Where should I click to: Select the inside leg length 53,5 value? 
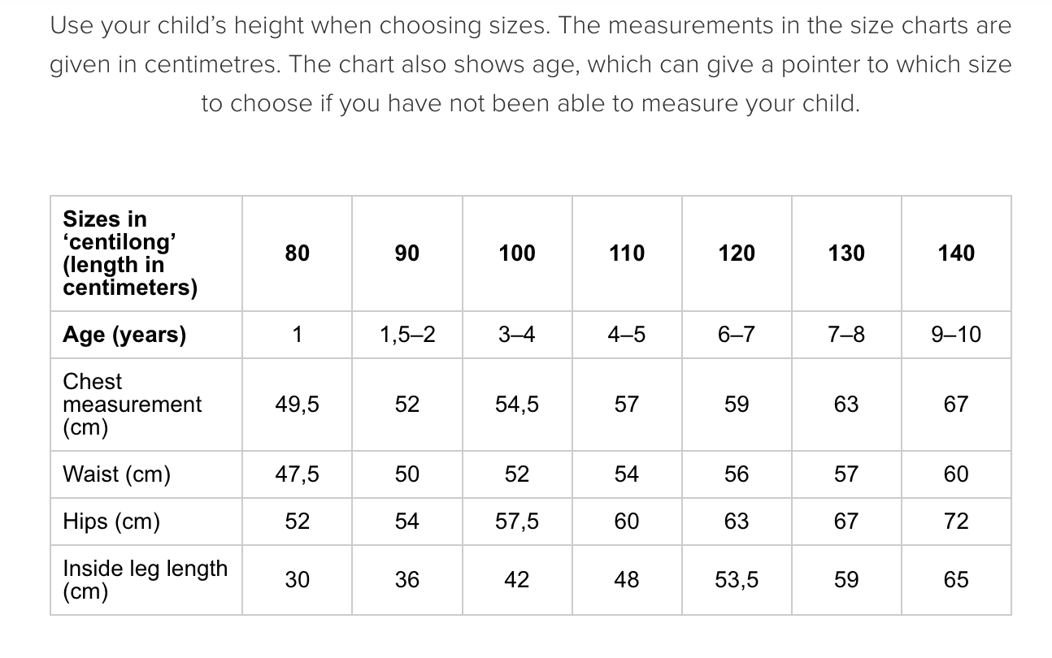[736, 580]
